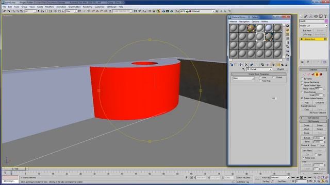Select Element sub-object level icon

(x=321, y=75)
